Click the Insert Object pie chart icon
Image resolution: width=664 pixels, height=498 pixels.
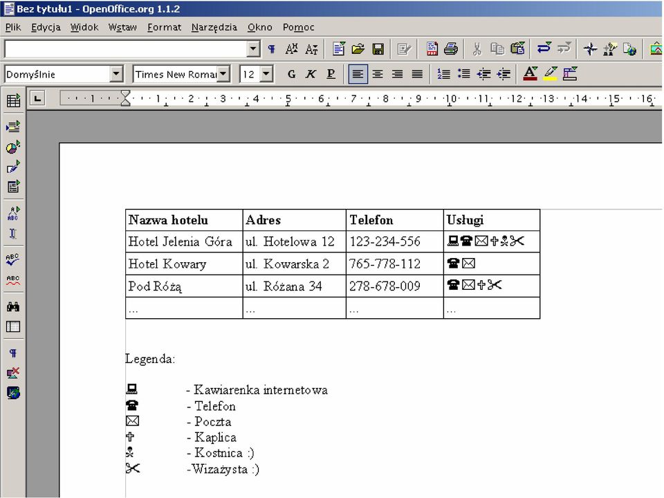coord(13,147)
